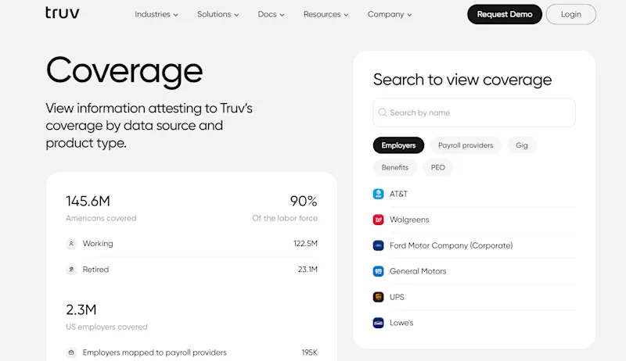Open General Motors coverage entry

click(474, 271)
